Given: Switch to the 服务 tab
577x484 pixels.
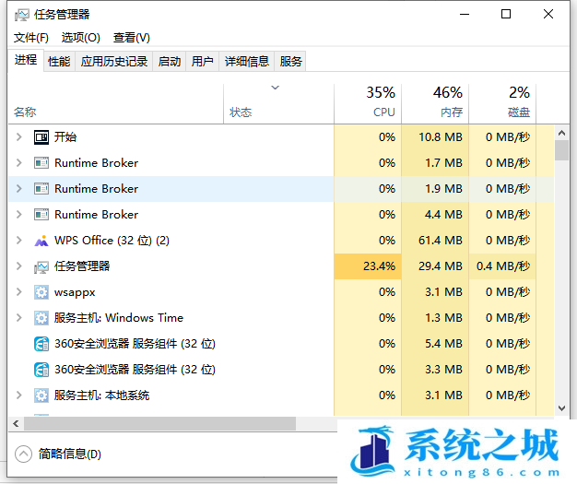Looking at the screenshot, I should tap(290, 61).
